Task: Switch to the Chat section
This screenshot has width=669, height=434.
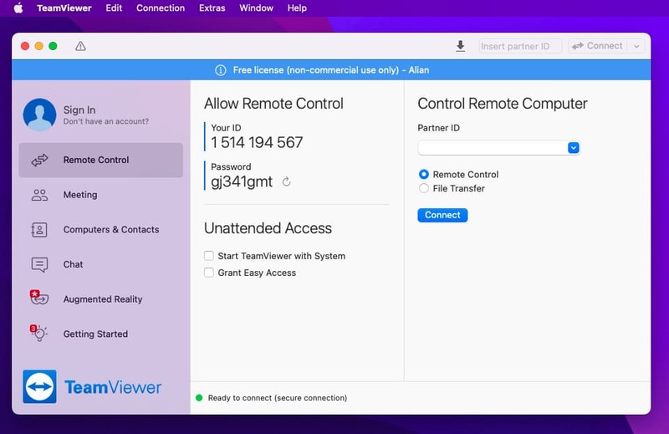Action: (x=100, y=264)
